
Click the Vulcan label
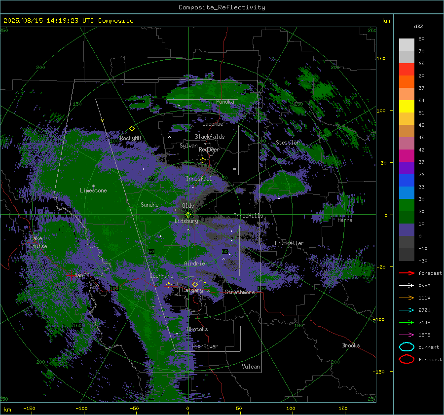251,367
